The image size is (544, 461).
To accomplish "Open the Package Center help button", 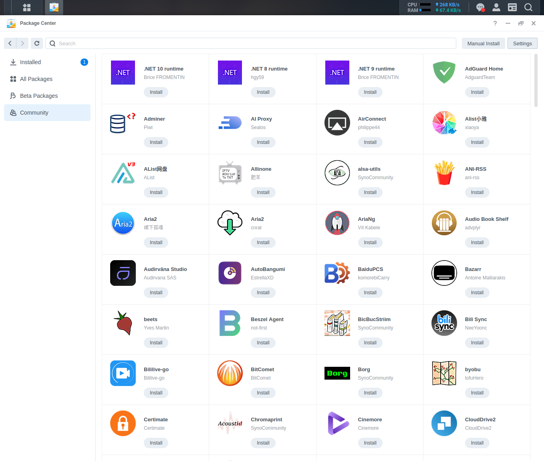I will [x=495, y=23].
